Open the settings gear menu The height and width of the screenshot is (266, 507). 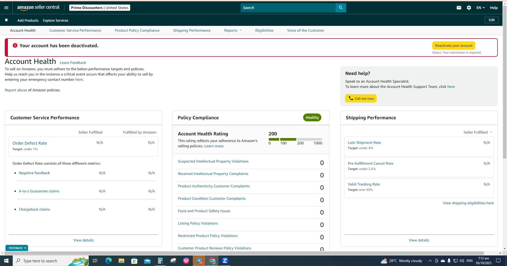click(x=469, y=8)
